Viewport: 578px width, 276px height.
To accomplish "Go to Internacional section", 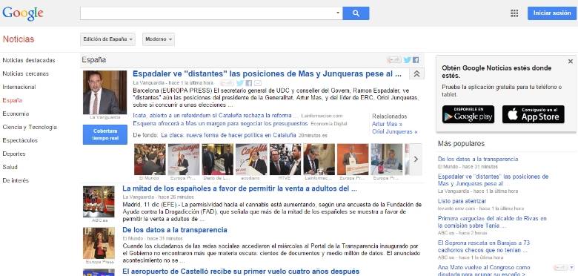I will click(x=19, y=87).
